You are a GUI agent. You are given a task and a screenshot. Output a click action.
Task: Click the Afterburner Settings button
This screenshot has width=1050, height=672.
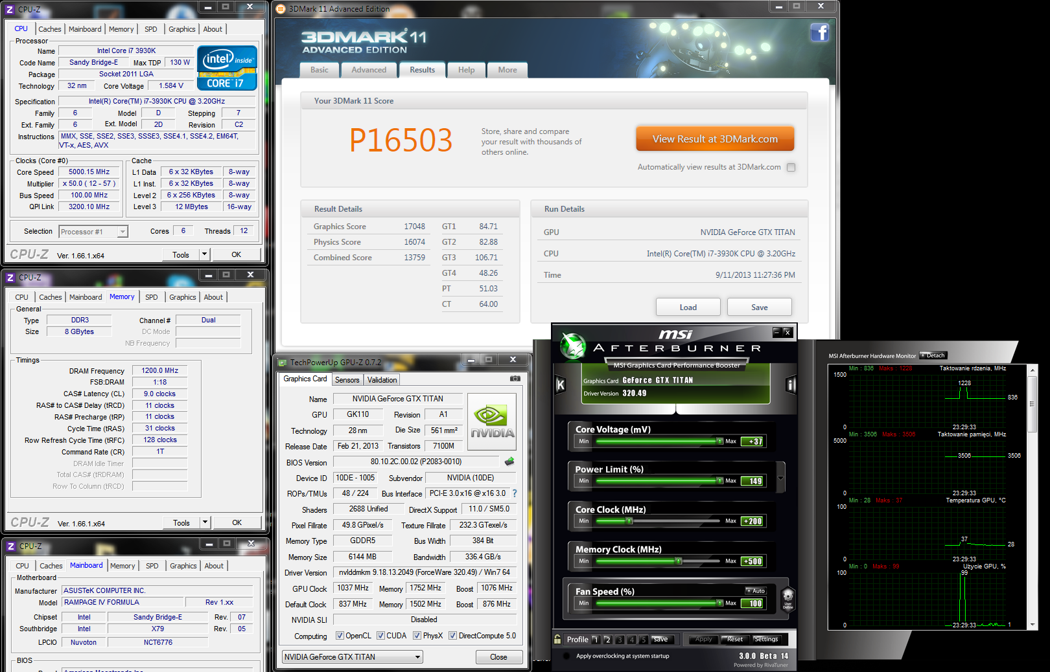[765, 639]
